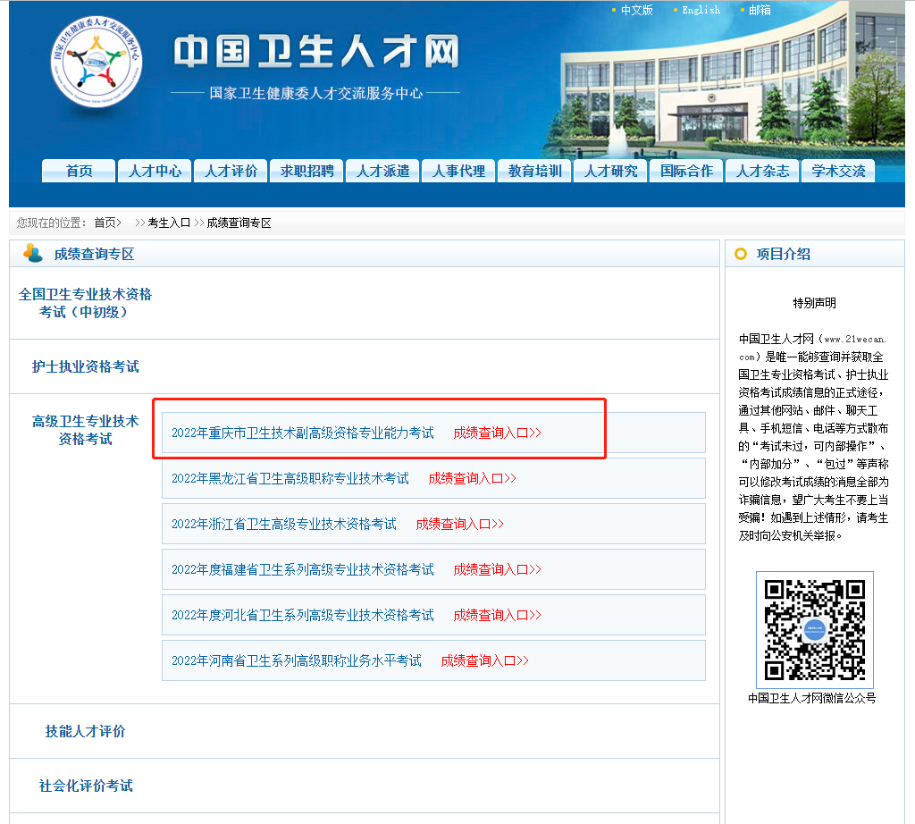915x824 pixels.
Task: Click 中国卫生人才网微信公众号 caption
Action: click(x=811, y=698)
